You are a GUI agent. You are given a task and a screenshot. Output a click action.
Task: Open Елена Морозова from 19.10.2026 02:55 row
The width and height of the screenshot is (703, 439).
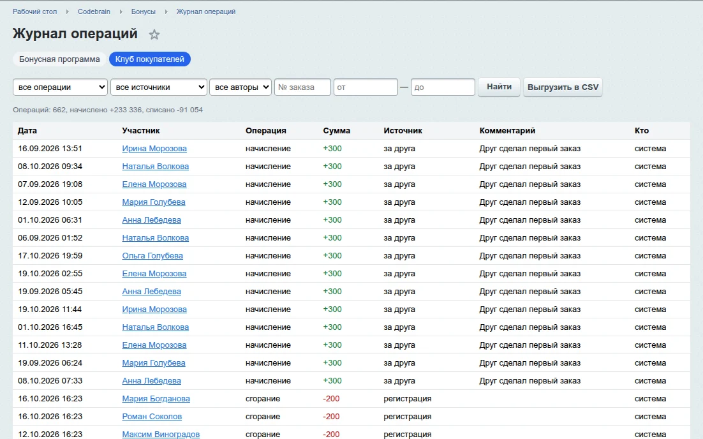[154, 274]
